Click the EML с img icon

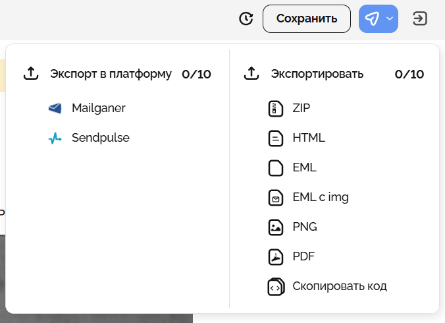(x=276, y=198)
